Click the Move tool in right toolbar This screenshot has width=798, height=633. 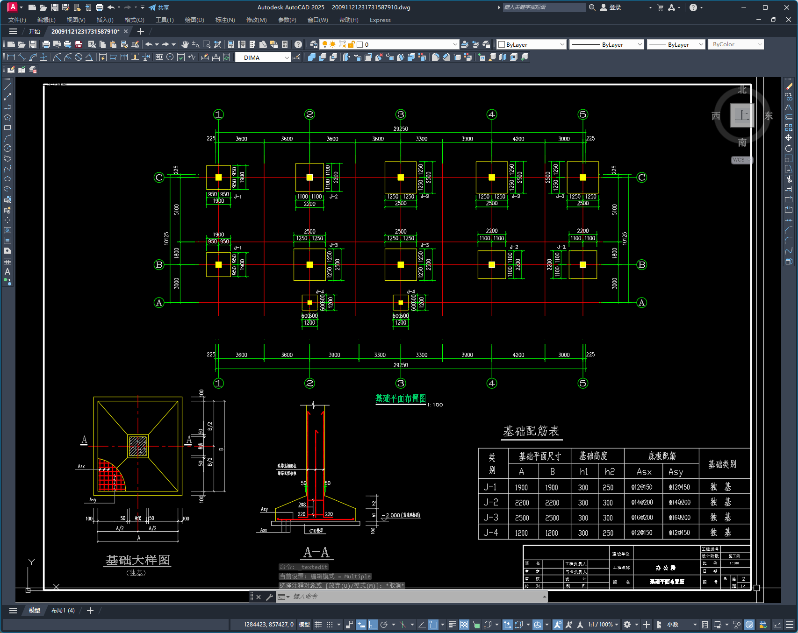click(x=789, y=138)
